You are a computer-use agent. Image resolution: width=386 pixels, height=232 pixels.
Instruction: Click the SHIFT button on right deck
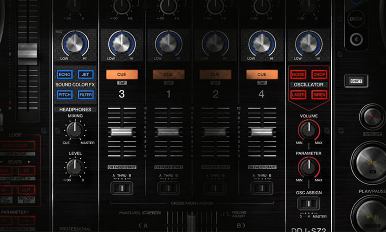[356, 81]
